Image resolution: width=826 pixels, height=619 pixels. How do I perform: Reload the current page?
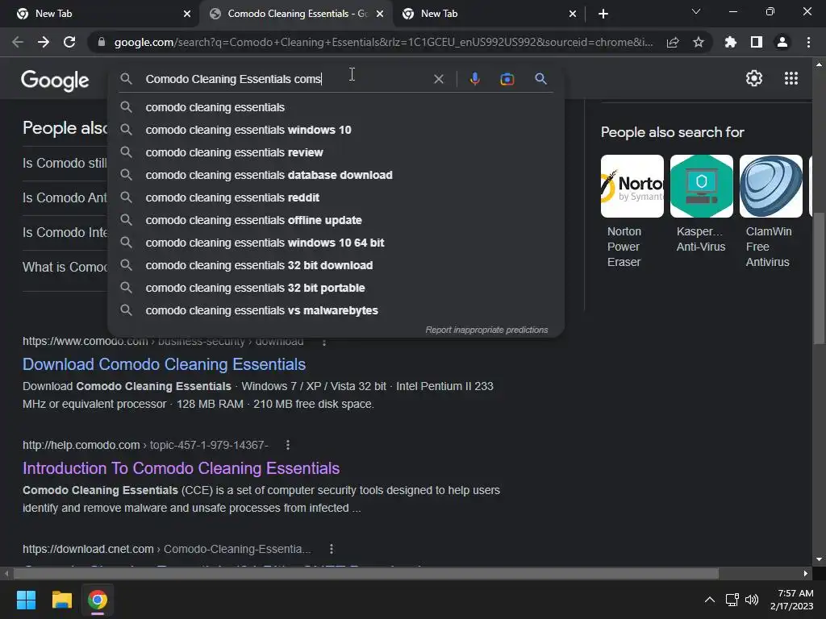(x=69, y=42)
